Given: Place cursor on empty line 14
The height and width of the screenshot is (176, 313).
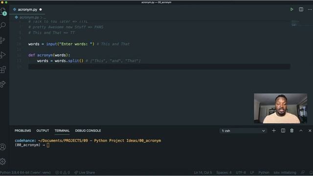Looking at the screenshot, I should pyautogui.click(x=159, y=66).
